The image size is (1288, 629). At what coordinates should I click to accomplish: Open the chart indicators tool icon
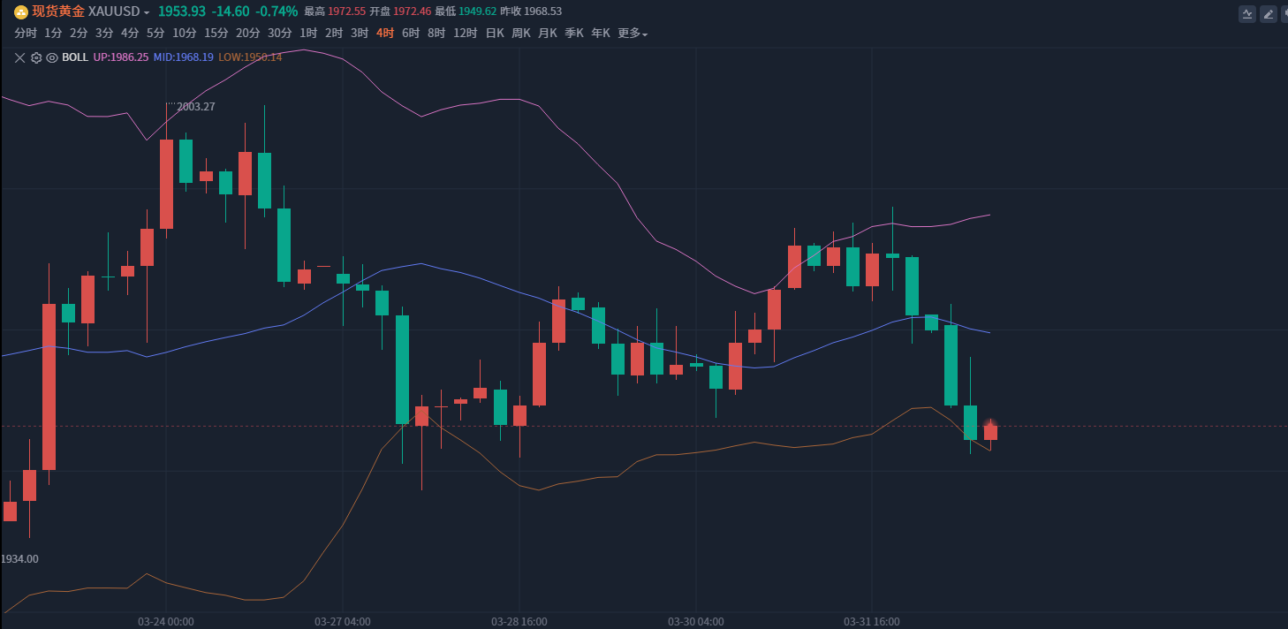[1247, 13]
